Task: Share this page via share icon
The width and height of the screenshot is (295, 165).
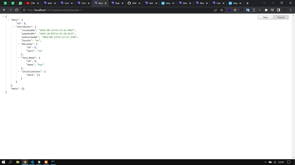Action: tap(215, 10)
